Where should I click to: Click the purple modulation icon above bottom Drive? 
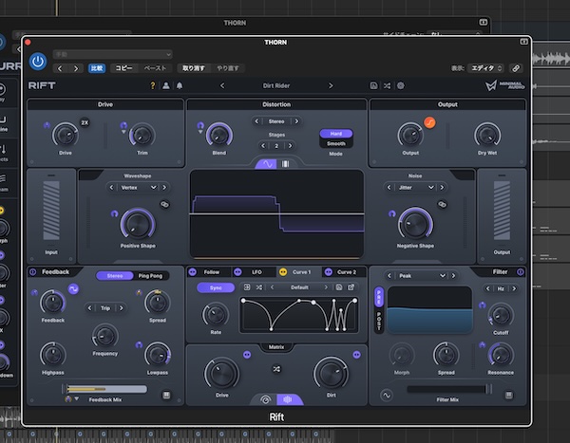point(247,355)
